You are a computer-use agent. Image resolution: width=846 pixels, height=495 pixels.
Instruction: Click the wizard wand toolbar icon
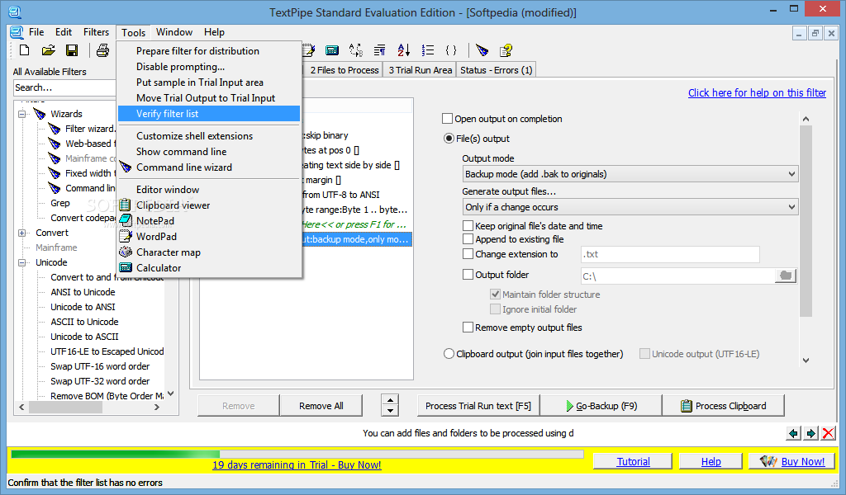(x=482, y=50)
